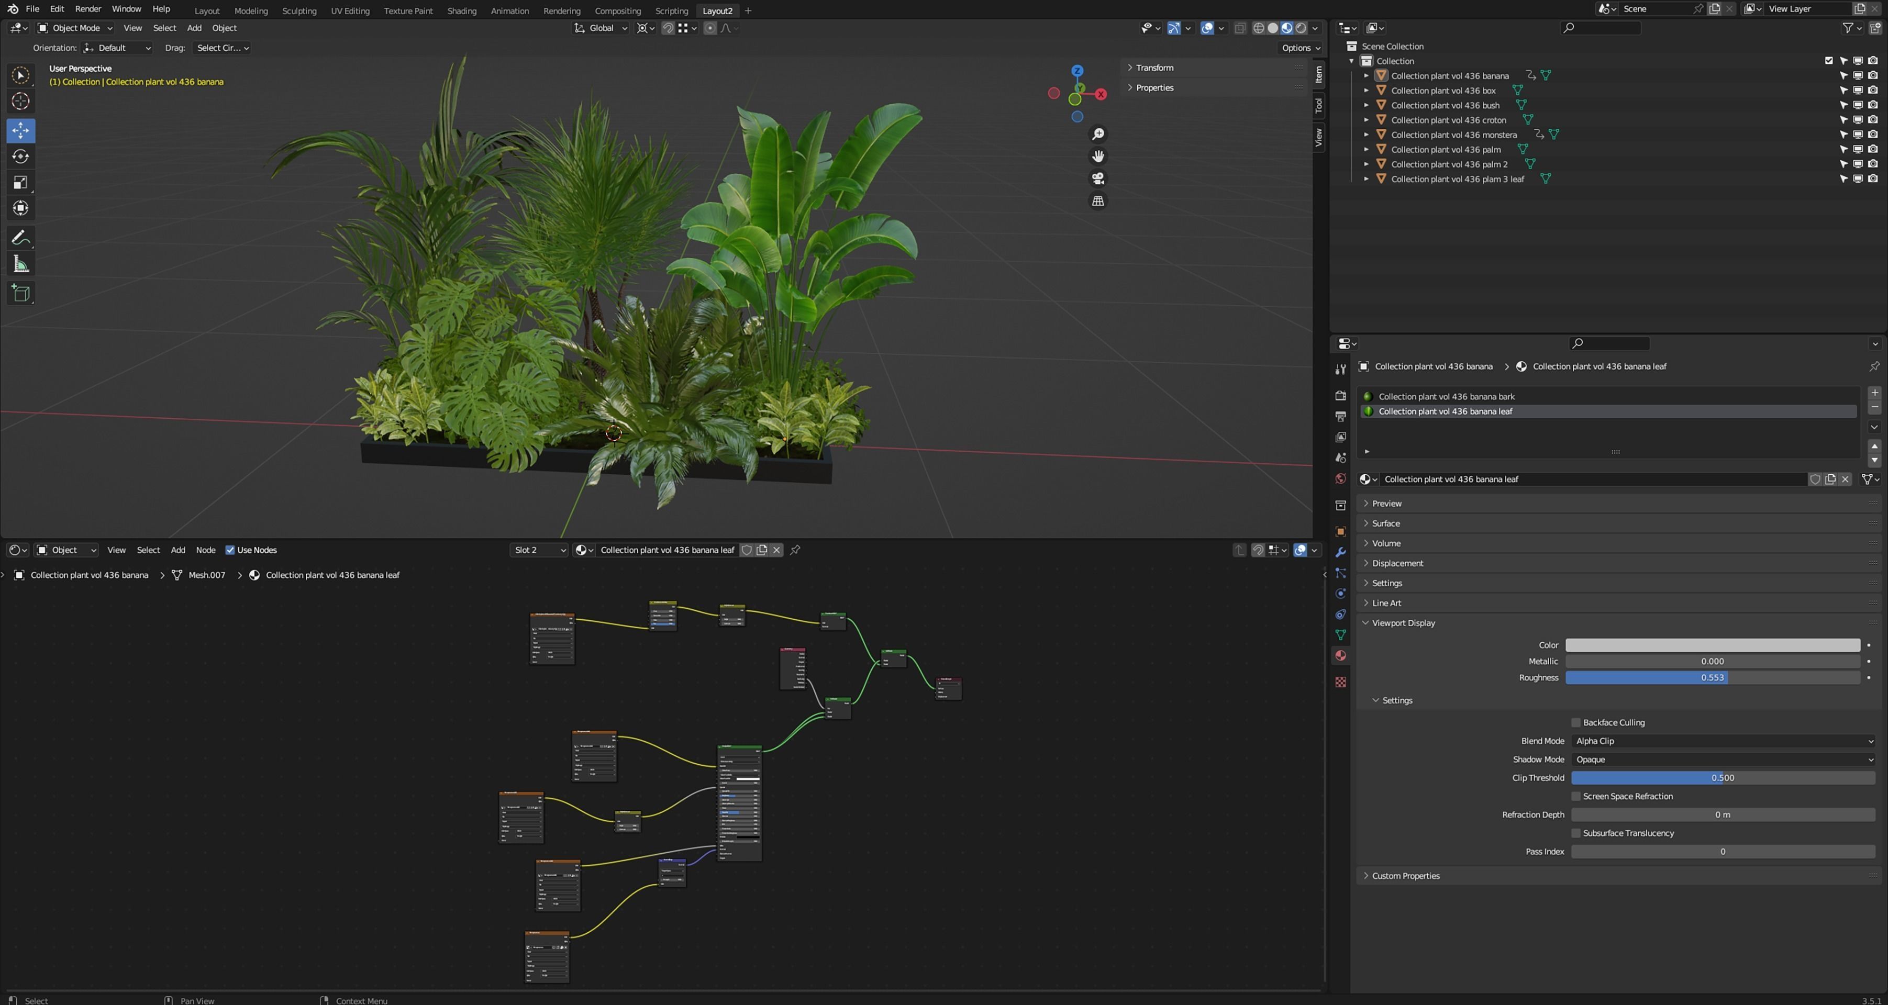
Task: Switch perspective/orthographic grid icon
Action: pos(1098,200)
